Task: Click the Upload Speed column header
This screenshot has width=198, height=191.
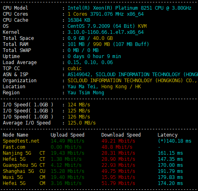Action: click(68, 135)
